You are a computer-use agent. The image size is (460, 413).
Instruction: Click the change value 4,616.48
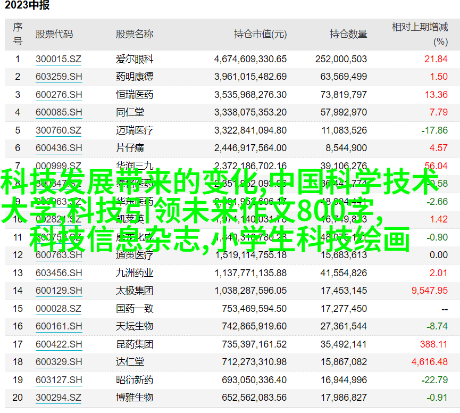[430, 362]
